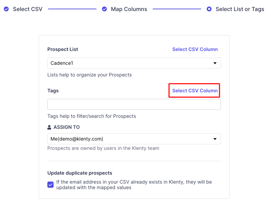This screenshot has width=271, height=206.
Task: Click the Prospect List field label
Action: [x=63, y=49]
